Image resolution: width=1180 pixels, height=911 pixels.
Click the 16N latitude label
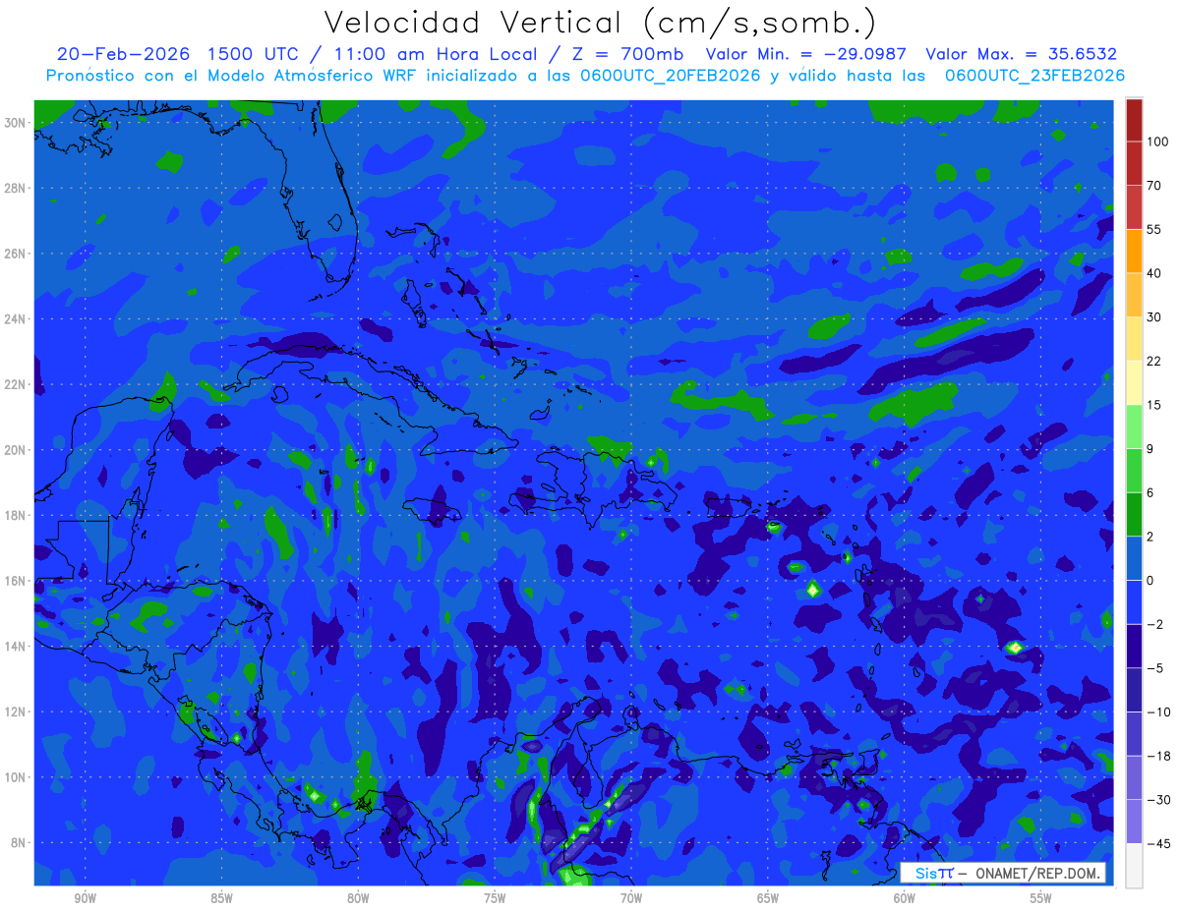(x=17, y=580)
